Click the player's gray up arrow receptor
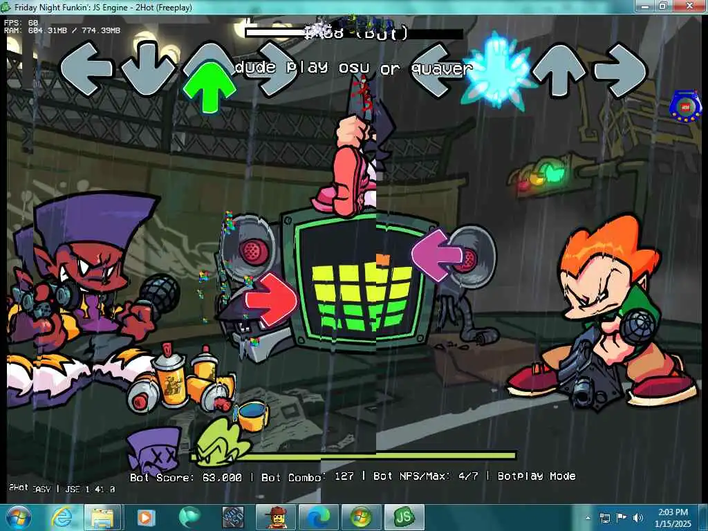Image resolution: width=708 pixels, height=531 pixels. [x=559, y=70]
